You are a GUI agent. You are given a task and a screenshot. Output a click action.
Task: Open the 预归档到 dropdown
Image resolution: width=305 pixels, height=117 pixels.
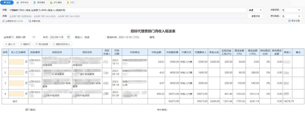coord(291,16)
